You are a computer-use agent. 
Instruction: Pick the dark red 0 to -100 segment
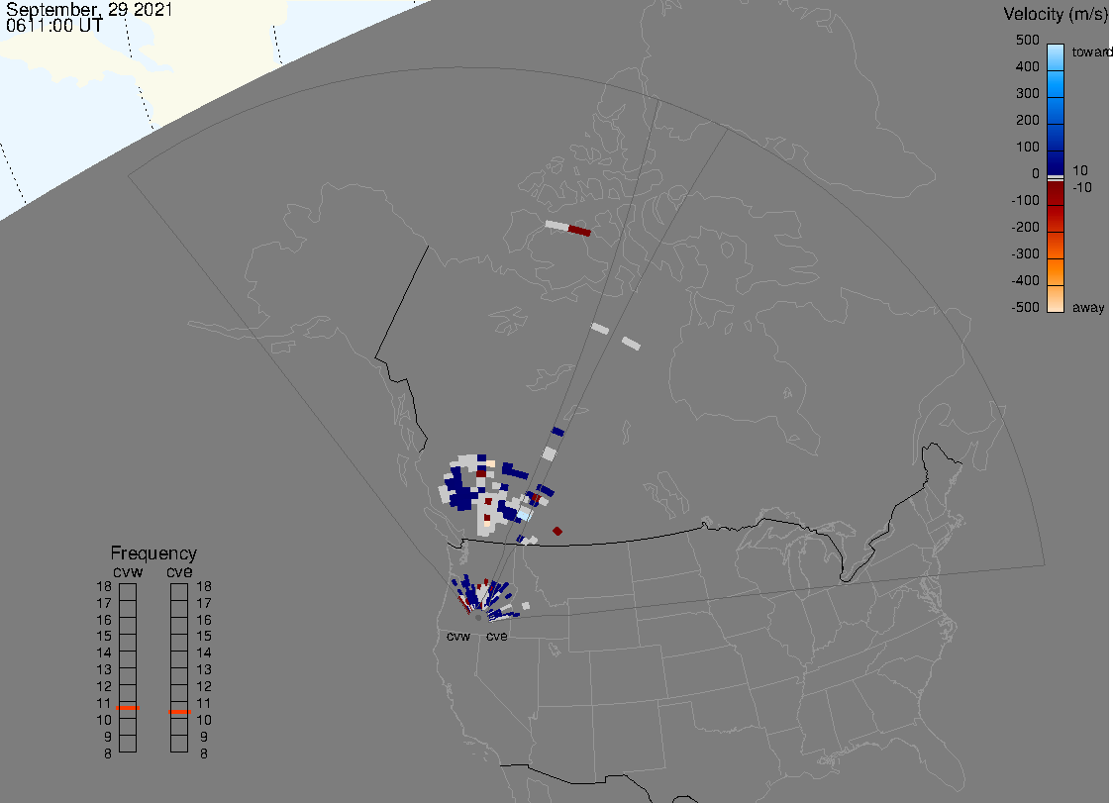[x=1056, y=192]
